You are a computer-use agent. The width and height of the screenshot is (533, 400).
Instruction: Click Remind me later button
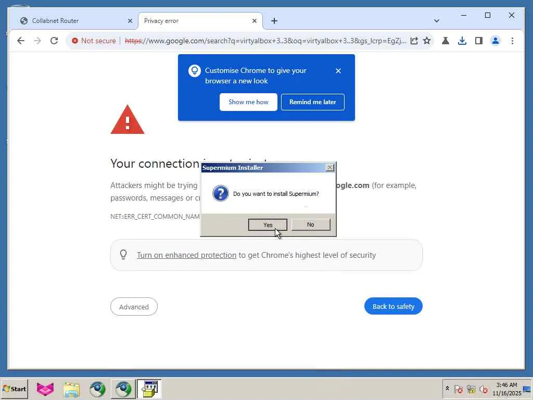(313, 102)
